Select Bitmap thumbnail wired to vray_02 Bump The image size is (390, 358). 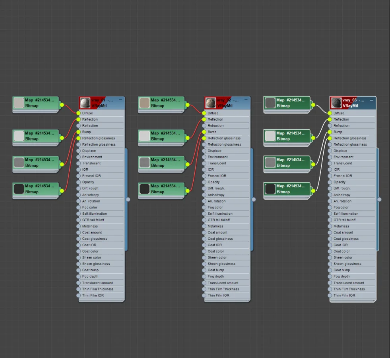[x=144, y=162]
